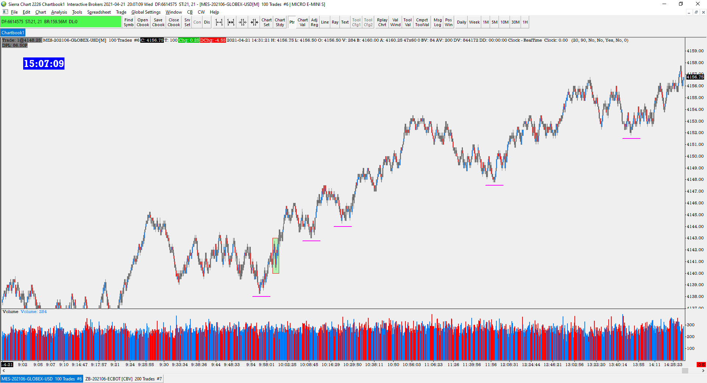Open the Spreadsheet menu
The height and width of the screenshot is (383, 707).
click(x=99, y=12)
